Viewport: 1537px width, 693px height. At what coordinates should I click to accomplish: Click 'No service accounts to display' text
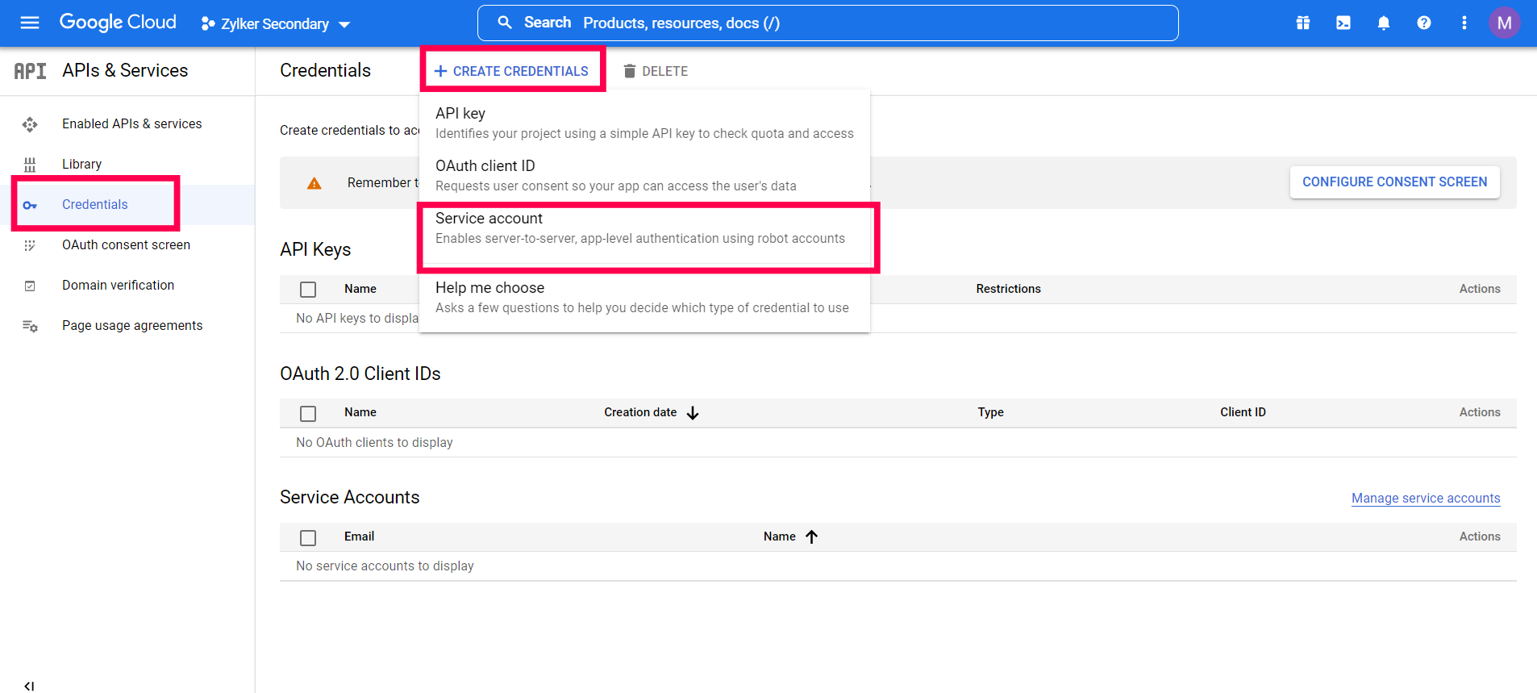385,566
